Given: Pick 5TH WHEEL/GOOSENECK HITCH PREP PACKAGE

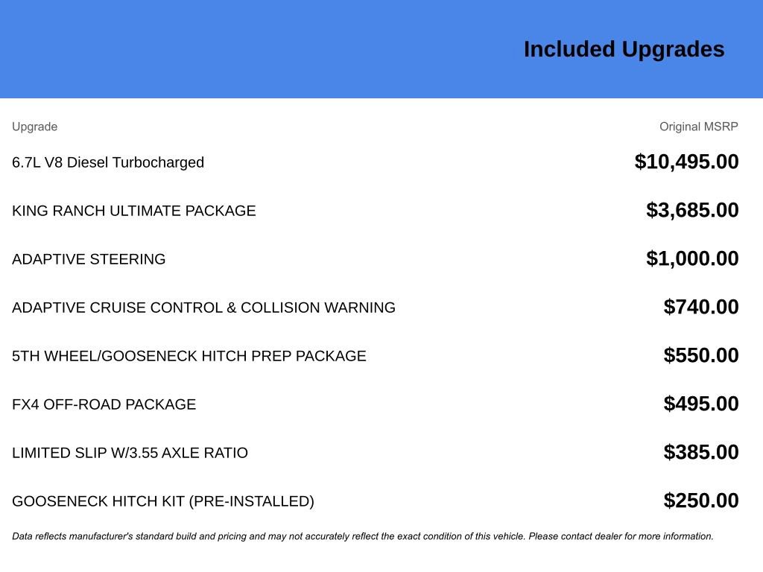Looking at the screenshot, I should coord(189,356).
